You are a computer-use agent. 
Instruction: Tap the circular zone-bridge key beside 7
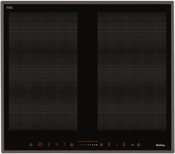[72, 145]
